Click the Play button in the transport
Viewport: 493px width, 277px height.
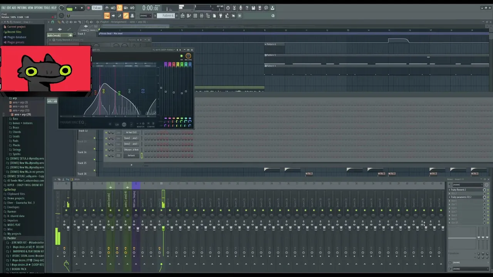[x=76, y=8]
